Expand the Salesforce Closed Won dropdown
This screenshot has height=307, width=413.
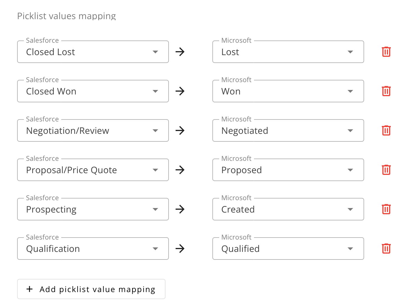click(155, 91)
